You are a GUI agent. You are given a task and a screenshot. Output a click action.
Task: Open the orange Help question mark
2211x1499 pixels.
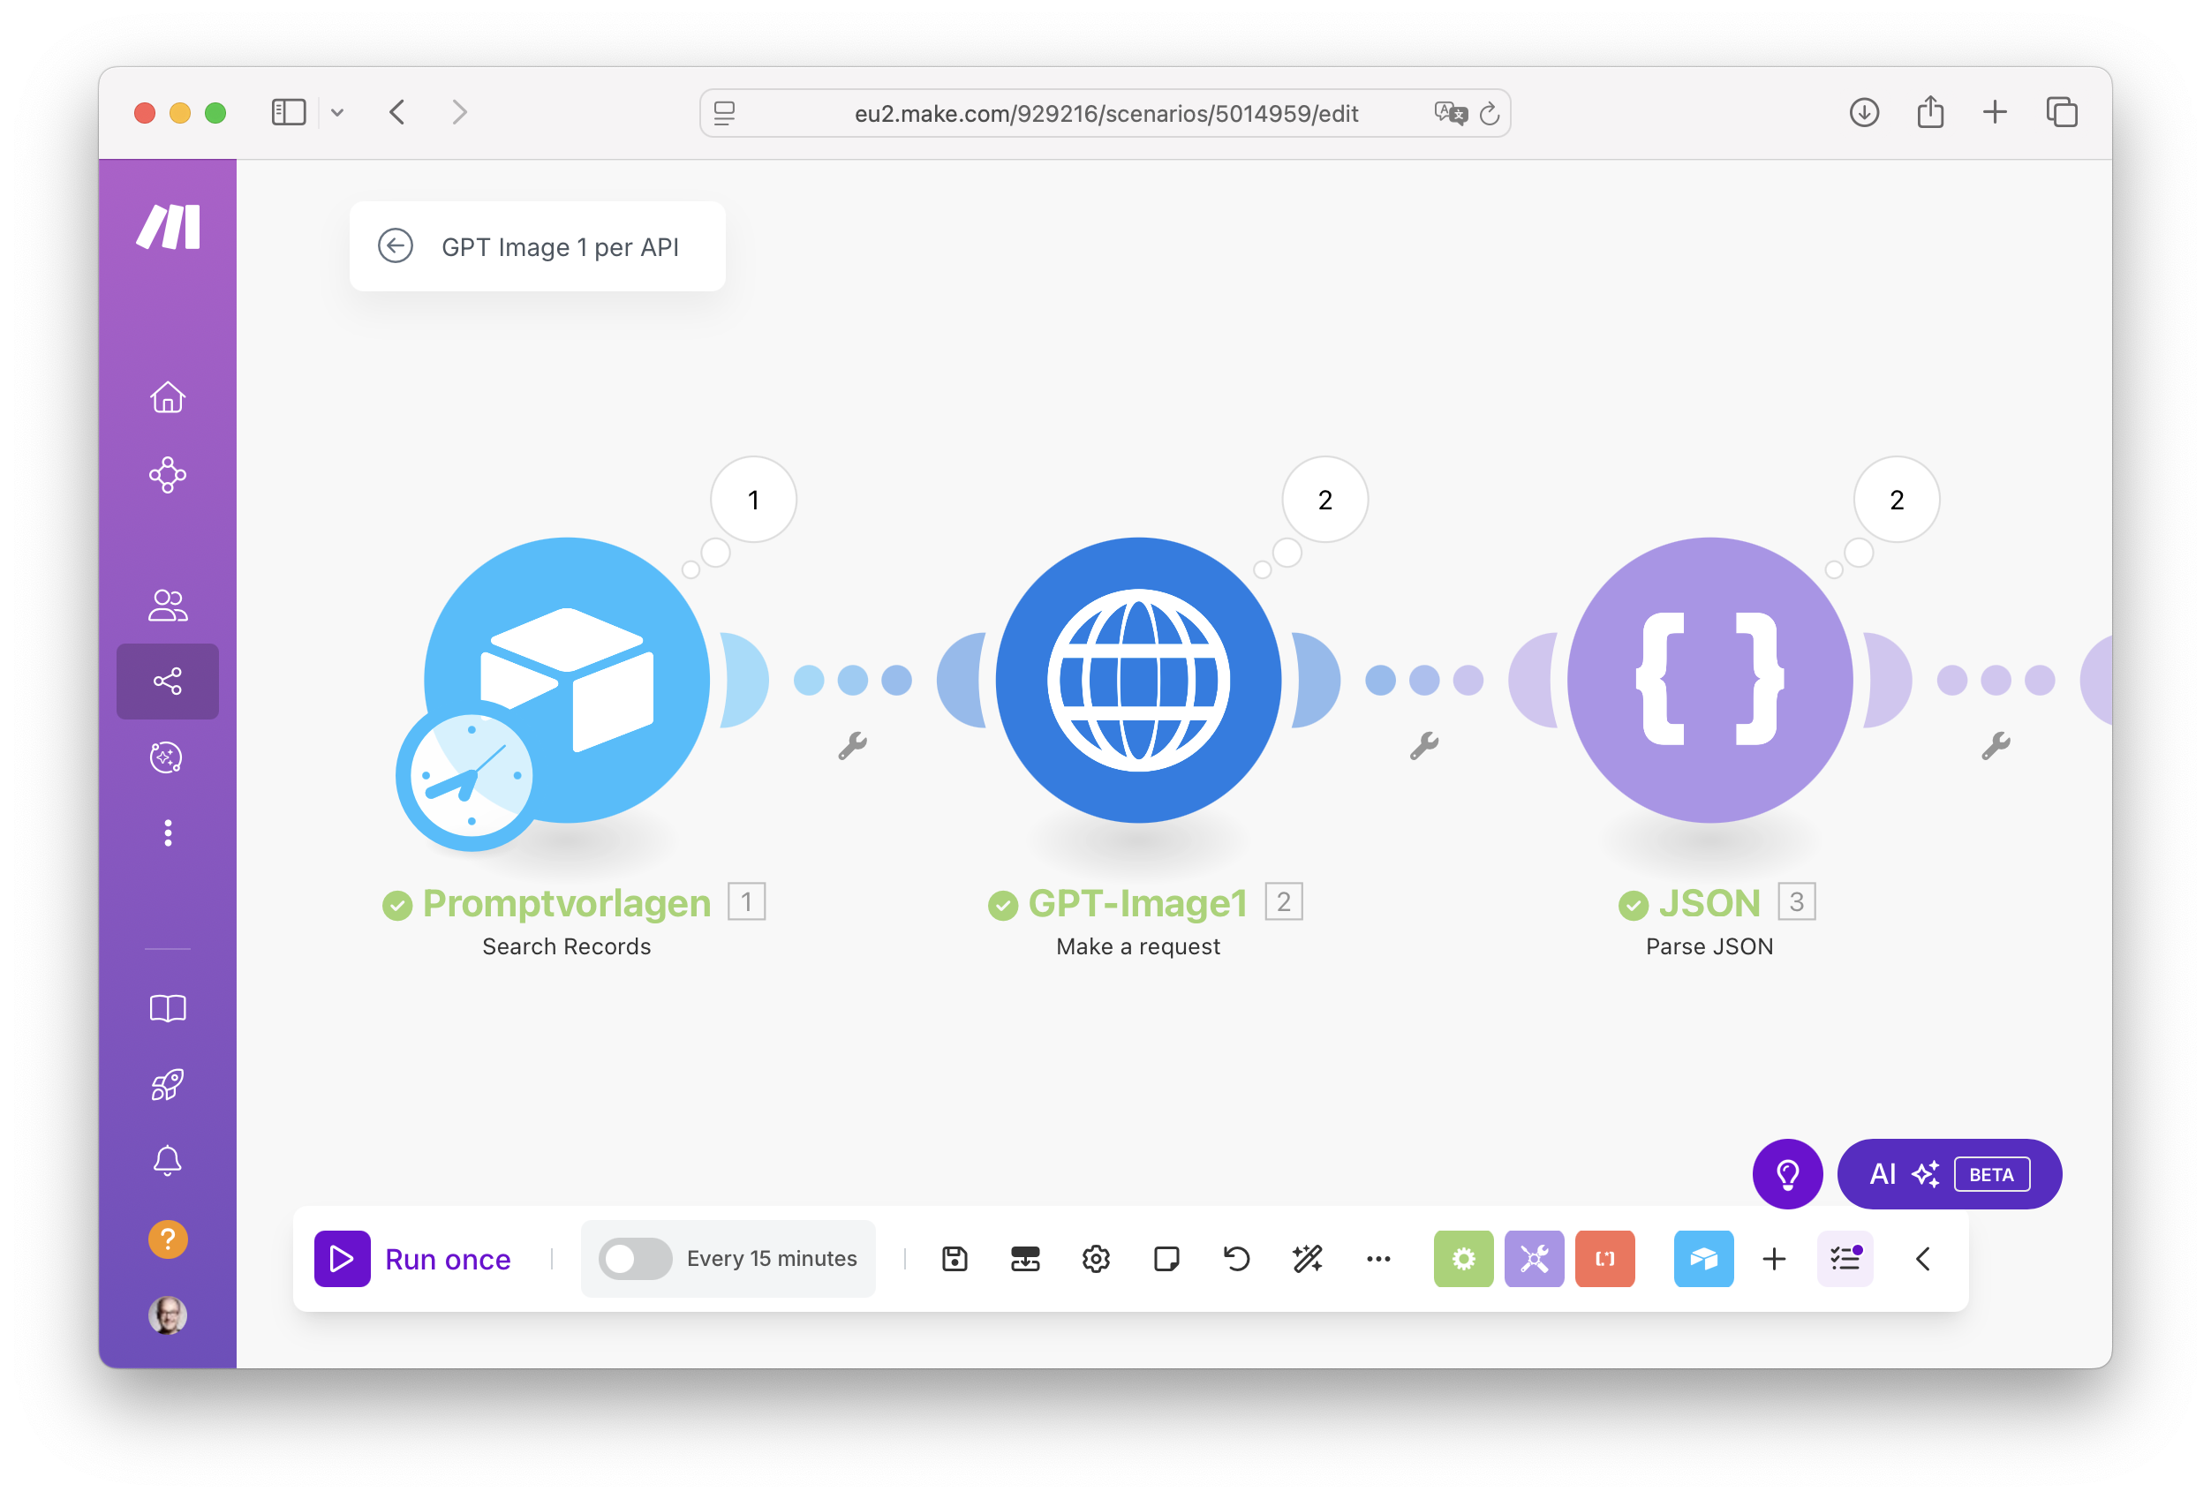(169, 1239)
